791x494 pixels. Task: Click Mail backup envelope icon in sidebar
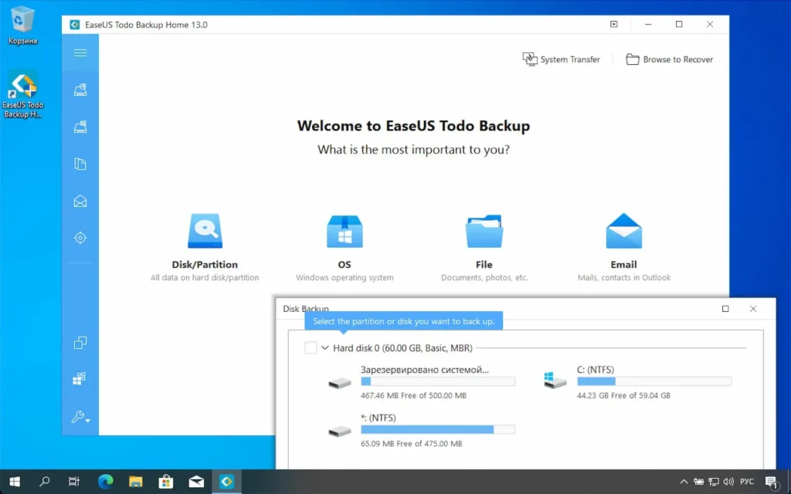click(x=80, y=201)
